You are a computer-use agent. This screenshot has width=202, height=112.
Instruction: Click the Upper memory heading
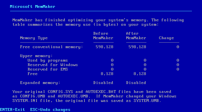pyautogui.click(x=36, y=56)
